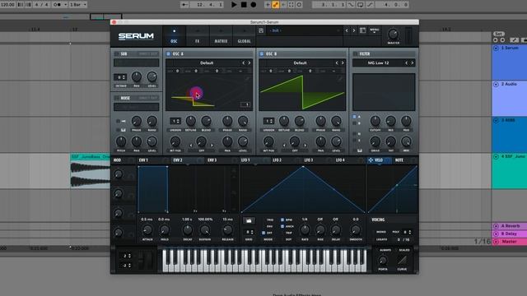Select next filter type arrow
This screenshot has height=296, width=527.
(x=412, y=62)
